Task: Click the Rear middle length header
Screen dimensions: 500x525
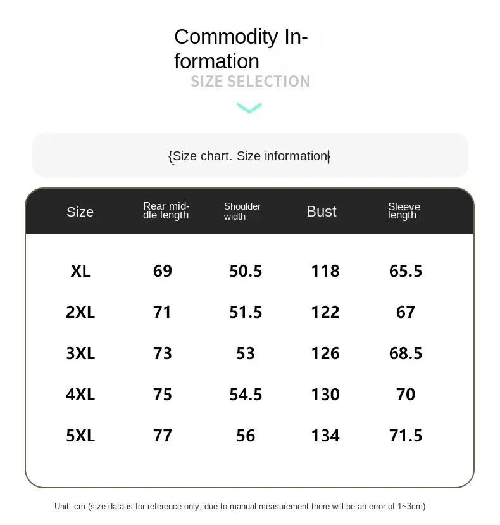Action: 166,211
